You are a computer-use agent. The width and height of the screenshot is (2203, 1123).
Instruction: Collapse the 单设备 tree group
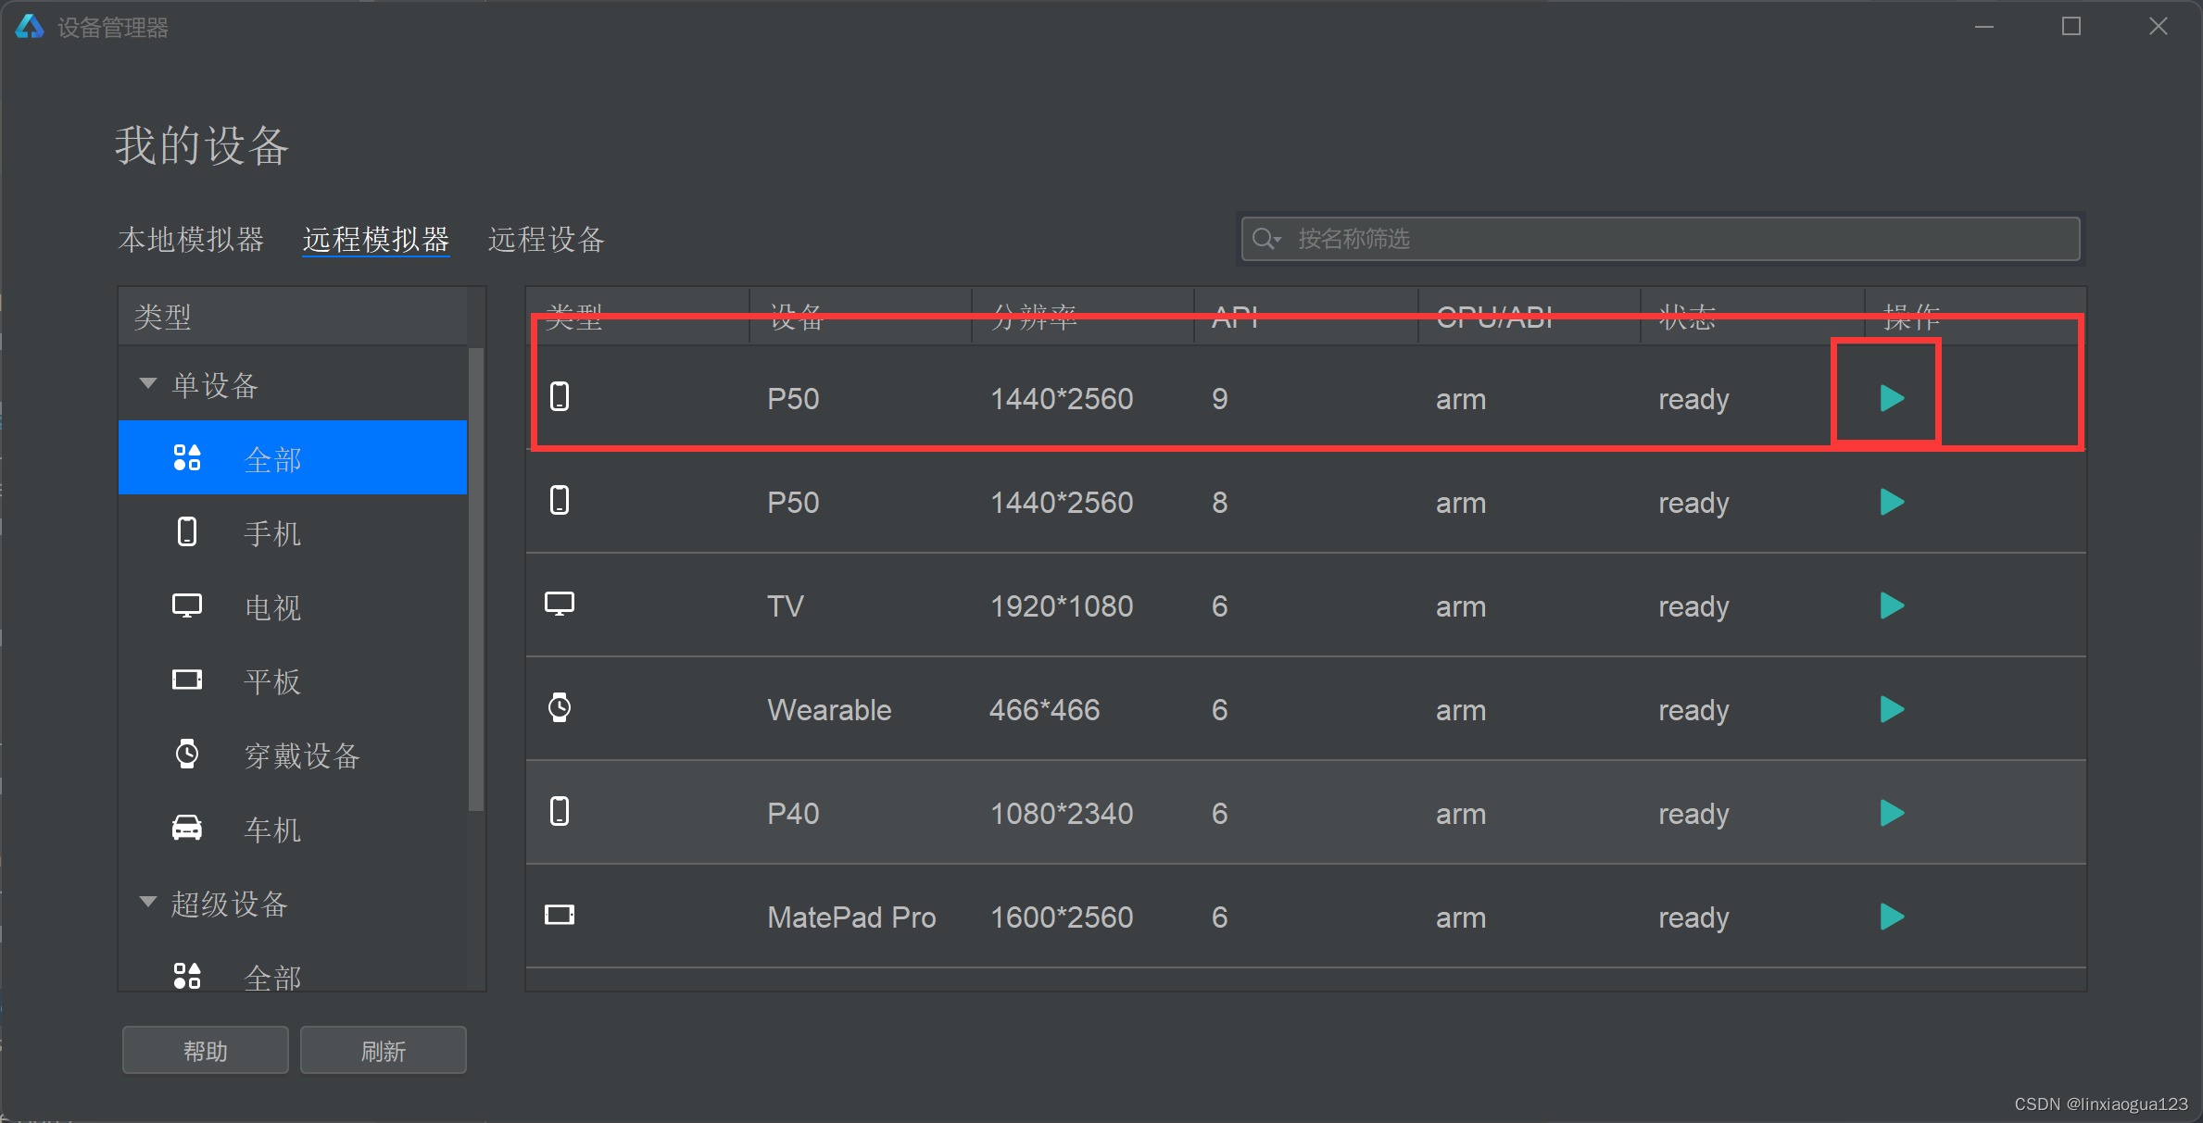(147, 383)
